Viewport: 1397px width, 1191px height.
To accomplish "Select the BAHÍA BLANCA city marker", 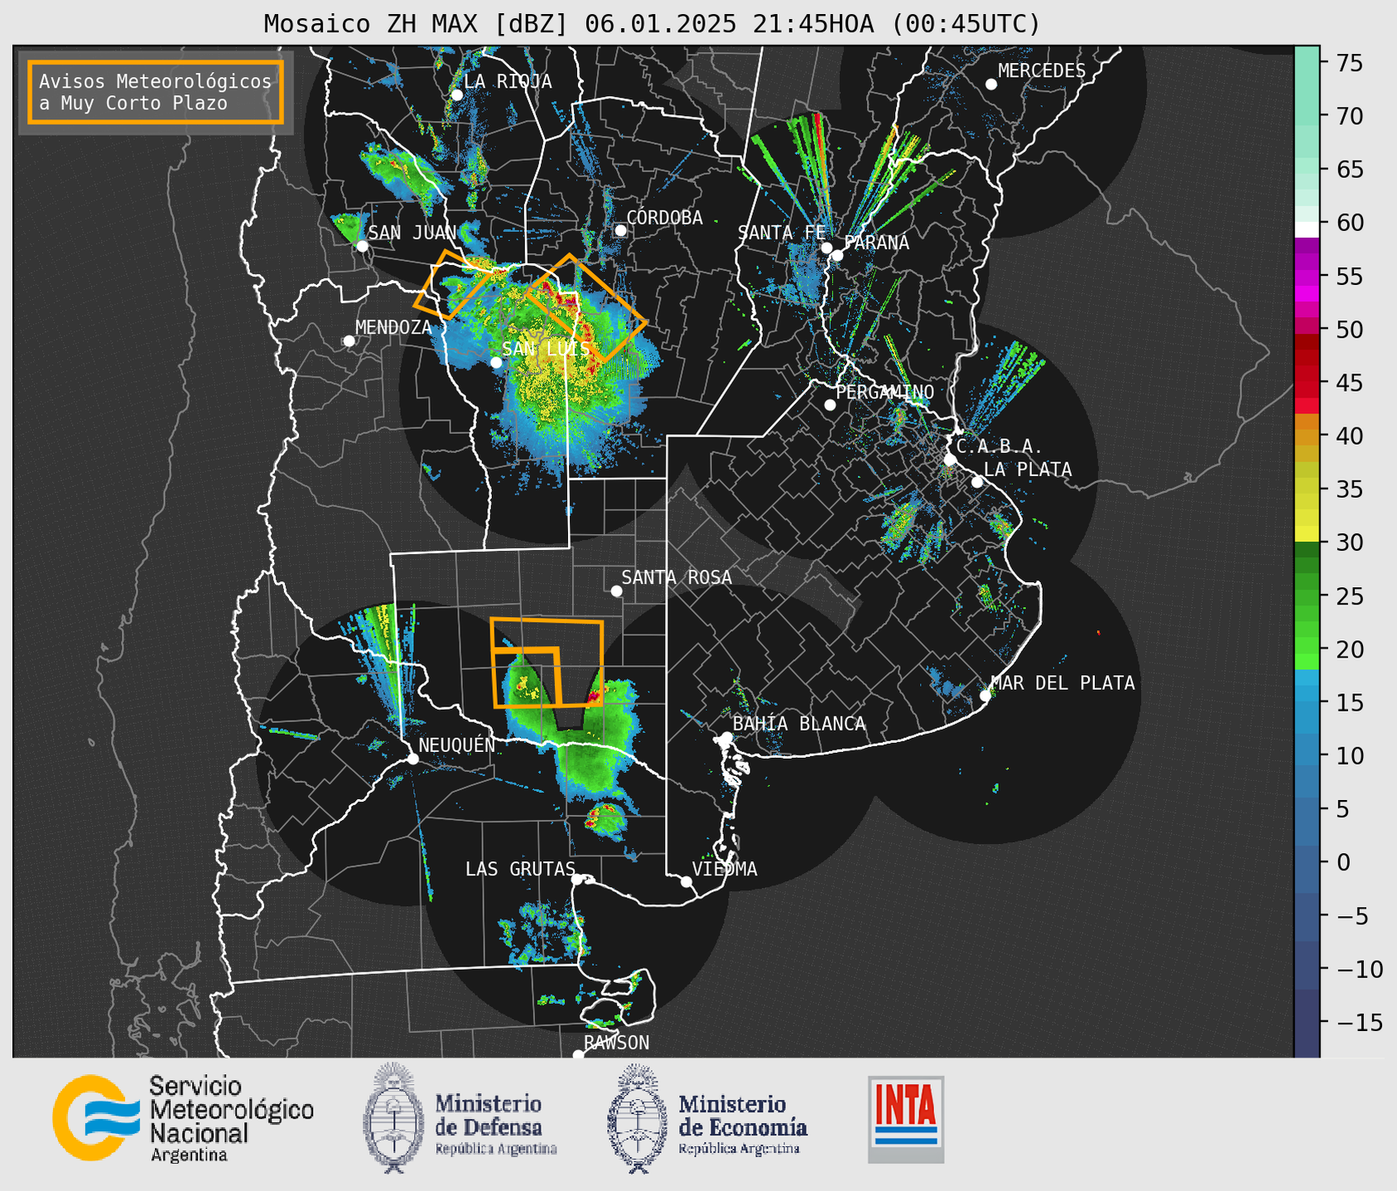I will [x=726, y=737].
